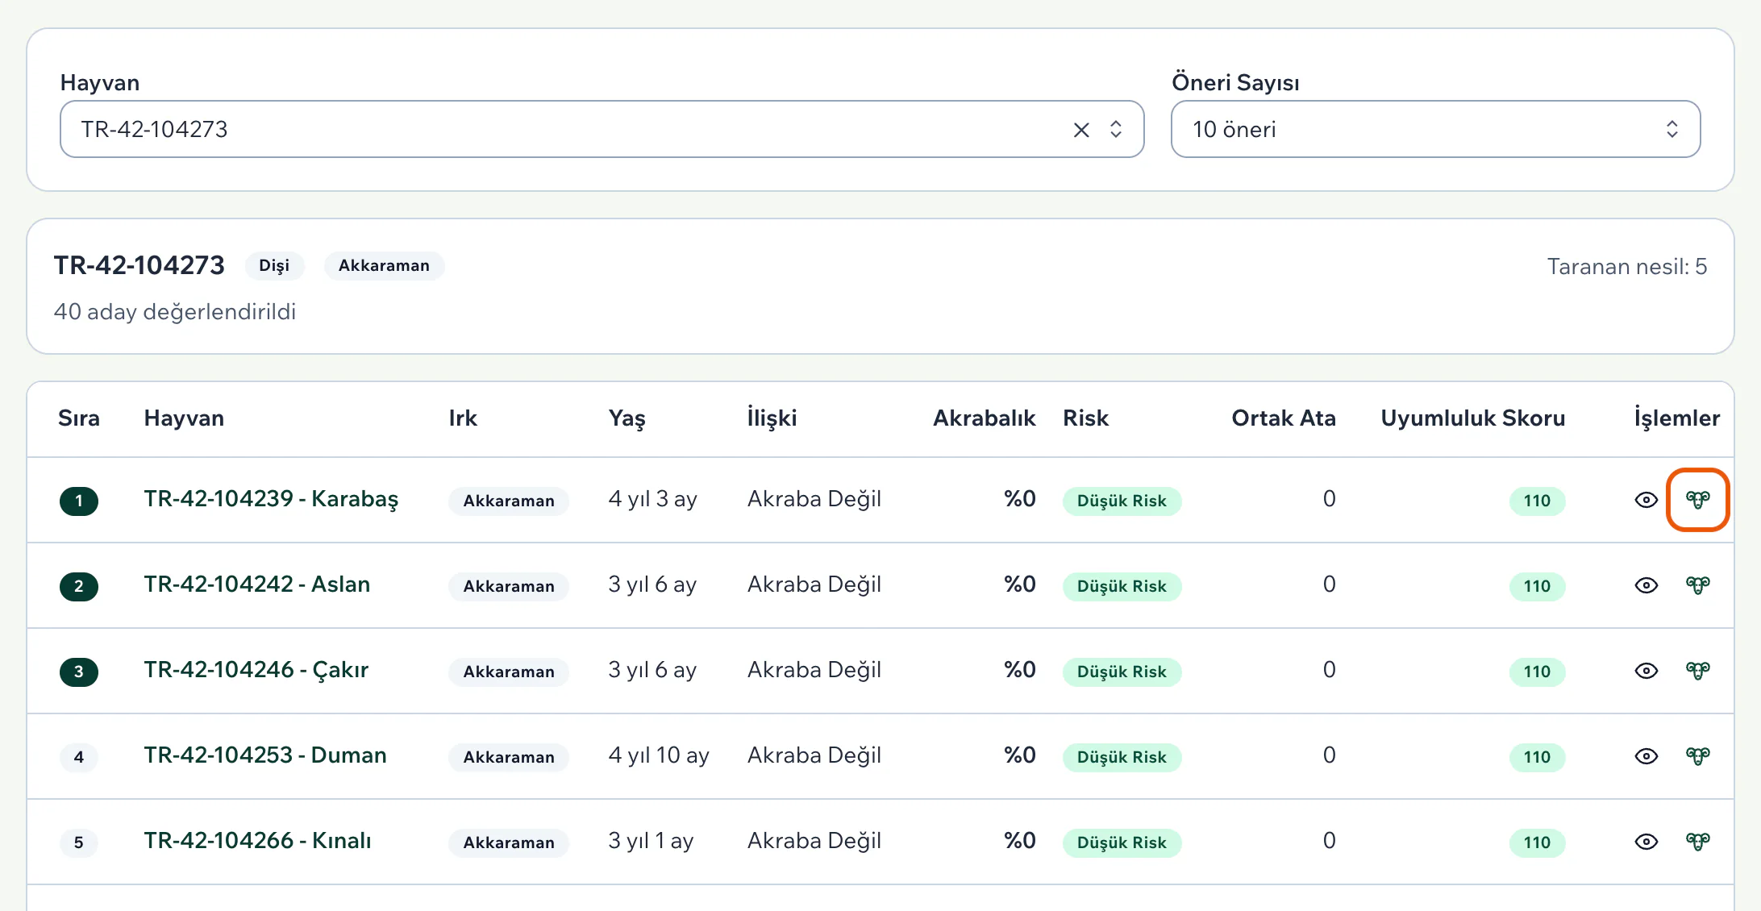
Task: Click the Akkaraman breed badge in Karabaş row
Action: pos(509,501)
